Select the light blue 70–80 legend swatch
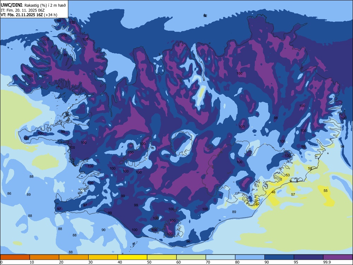Image resolution: width=353 pixels, height=265 pixels. click(x=220, y=257)
